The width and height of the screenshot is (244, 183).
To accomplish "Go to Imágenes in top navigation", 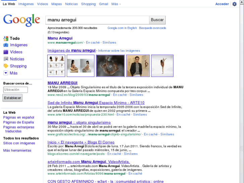I will click(26, 4).
